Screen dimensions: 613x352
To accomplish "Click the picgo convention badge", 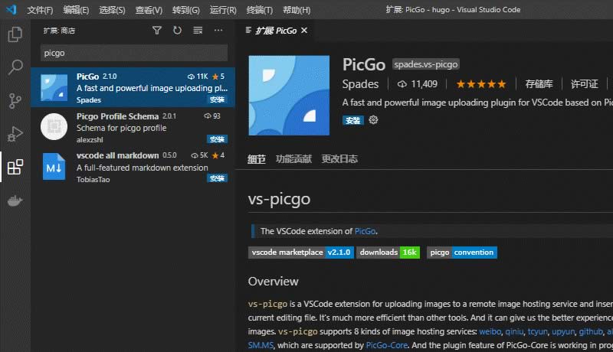I will click(x=462, y=253).
